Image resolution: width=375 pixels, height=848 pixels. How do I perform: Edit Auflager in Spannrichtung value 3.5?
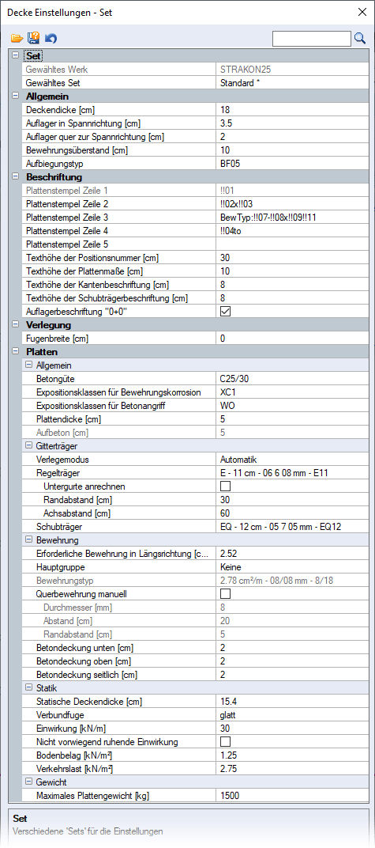(291, 123)
